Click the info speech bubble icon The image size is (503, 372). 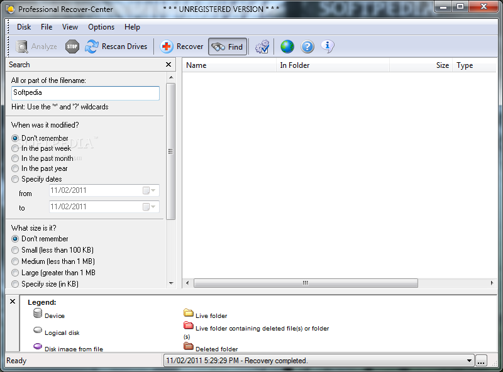point(328,46)
